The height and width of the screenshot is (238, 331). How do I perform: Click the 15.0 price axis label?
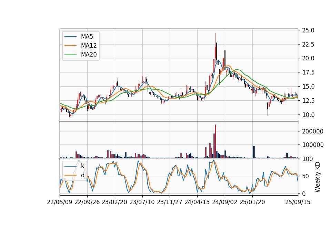pos(308,87)
